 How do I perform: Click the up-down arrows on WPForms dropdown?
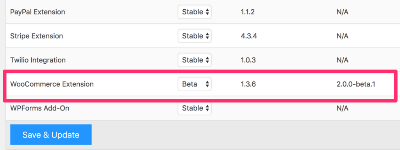coord(207,108)
